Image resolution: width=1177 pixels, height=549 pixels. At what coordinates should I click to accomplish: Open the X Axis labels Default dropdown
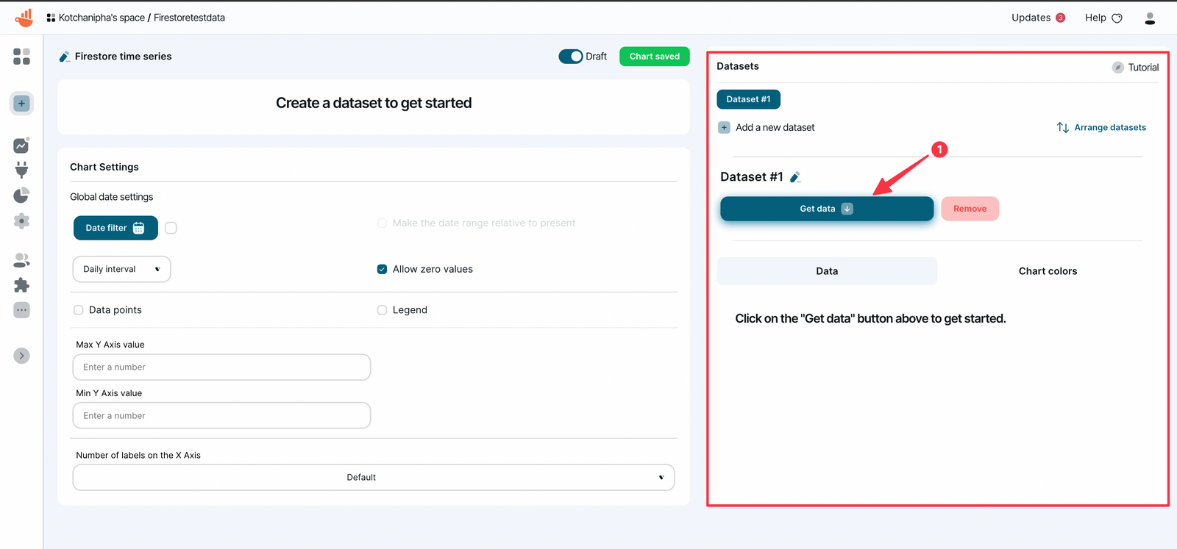[373, 478]
